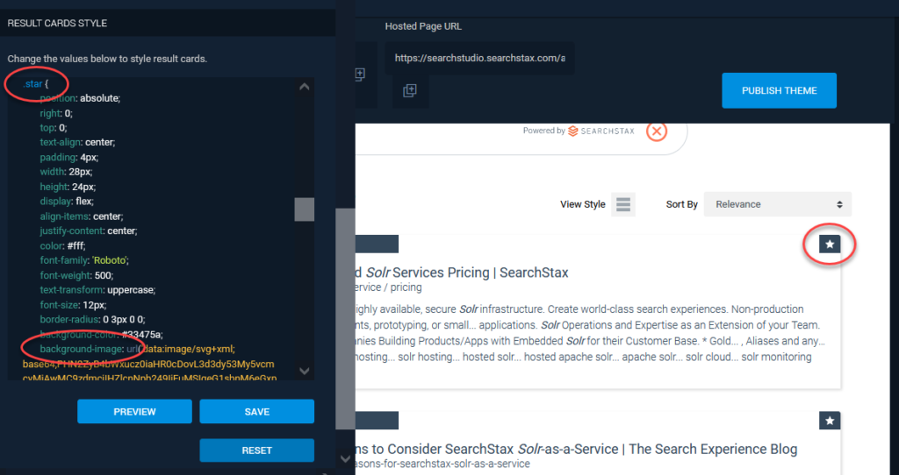The image size is (899, 475).
Task: Toggle the View Style list icon
Action: (x=623, y=204)
